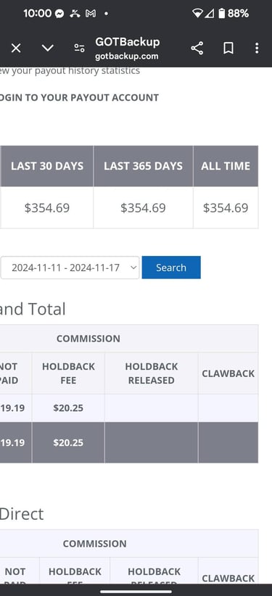Open site settings tune icon
This screenshot has height=596, width=272.
[x=79, y=49]
